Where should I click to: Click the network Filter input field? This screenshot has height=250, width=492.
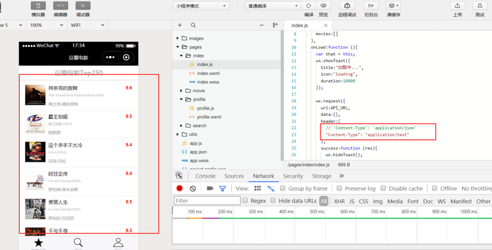(x=207, y=200)
